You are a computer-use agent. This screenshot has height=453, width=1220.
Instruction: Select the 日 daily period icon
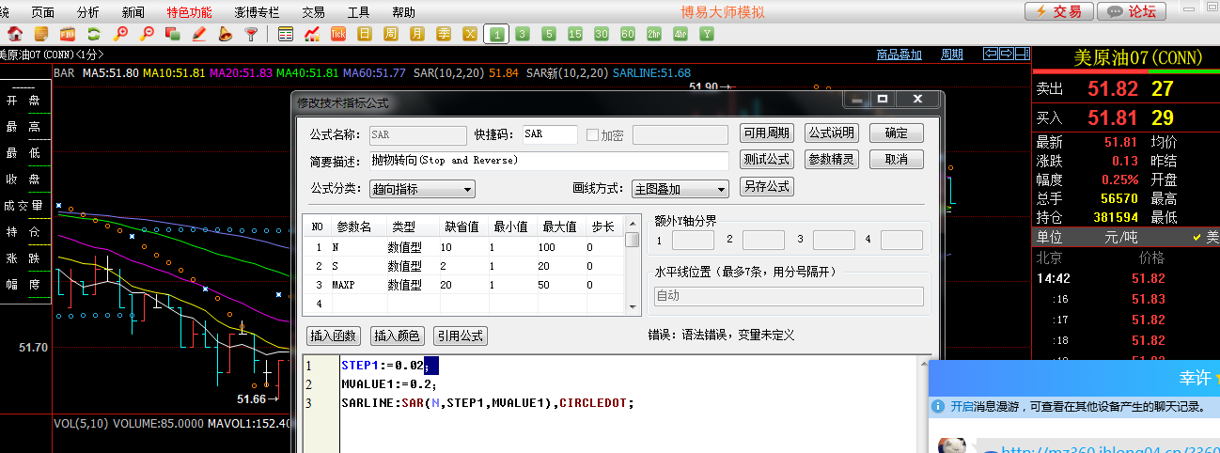[365, 35]
